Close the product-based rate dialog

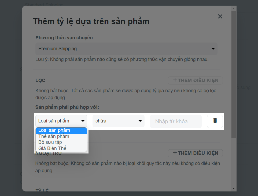point(220,16)
